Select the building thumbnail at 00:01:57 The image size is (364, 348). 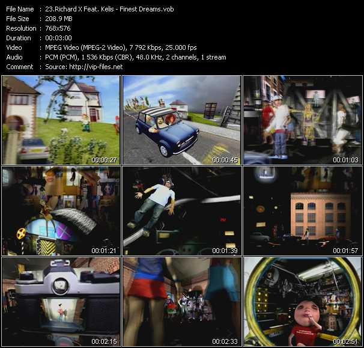click(303, 211)
